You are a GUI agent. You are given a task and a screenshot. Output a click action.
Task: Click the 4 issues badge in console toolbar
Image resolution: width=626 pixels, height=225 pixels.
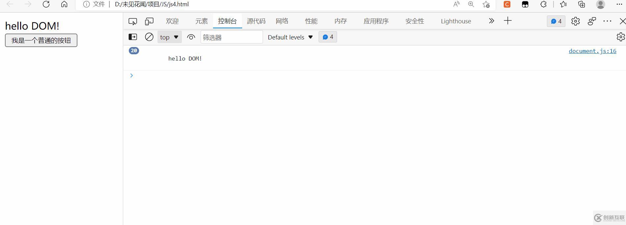point(328,37)
